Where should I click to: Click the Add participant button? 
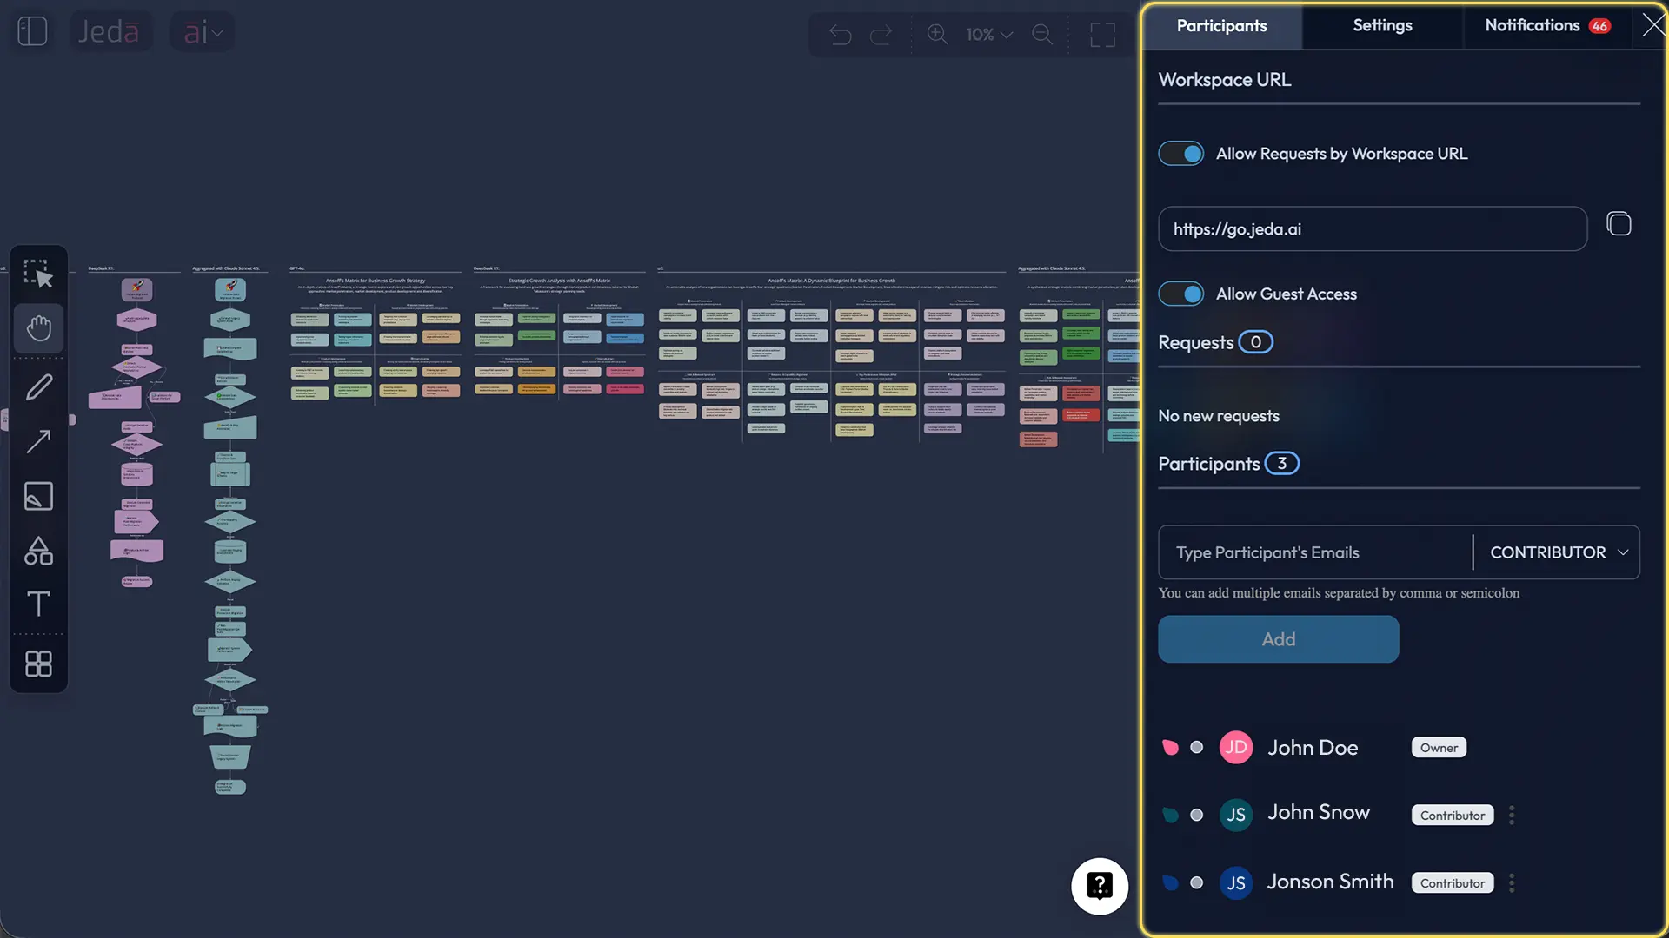click(1278, 639)
